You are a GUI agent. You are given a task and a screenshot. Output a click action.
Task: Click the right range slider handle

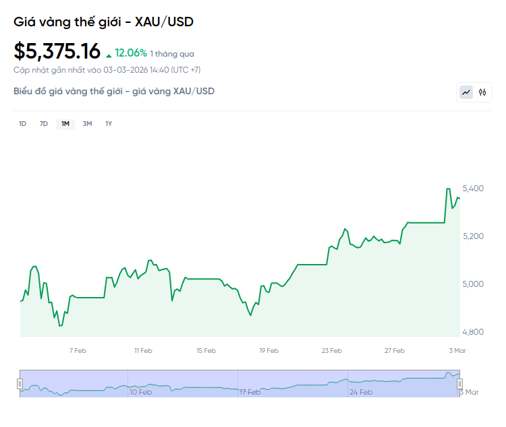pyautogui.click(x=459, y=383)
